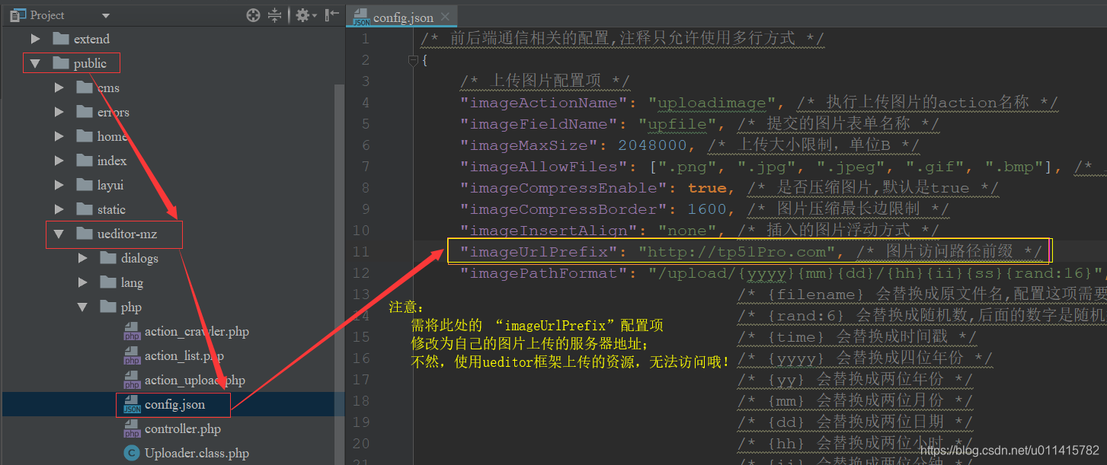Select the 'lang' folder in the tree
The width and height of the screenshot is (1107, 465).
pos(131,282)
